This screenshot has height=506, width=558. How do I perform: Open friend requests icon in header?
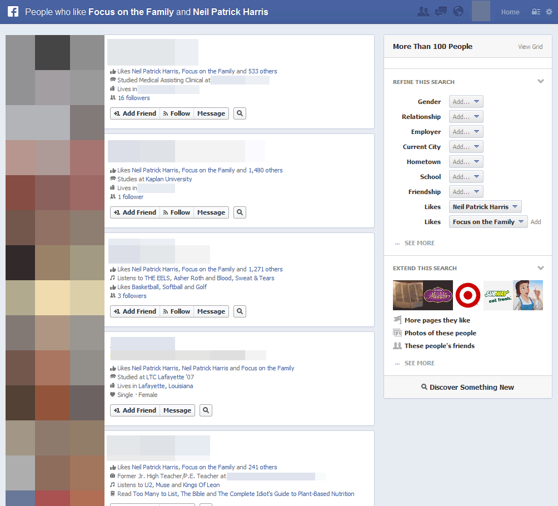pos(423,12)
